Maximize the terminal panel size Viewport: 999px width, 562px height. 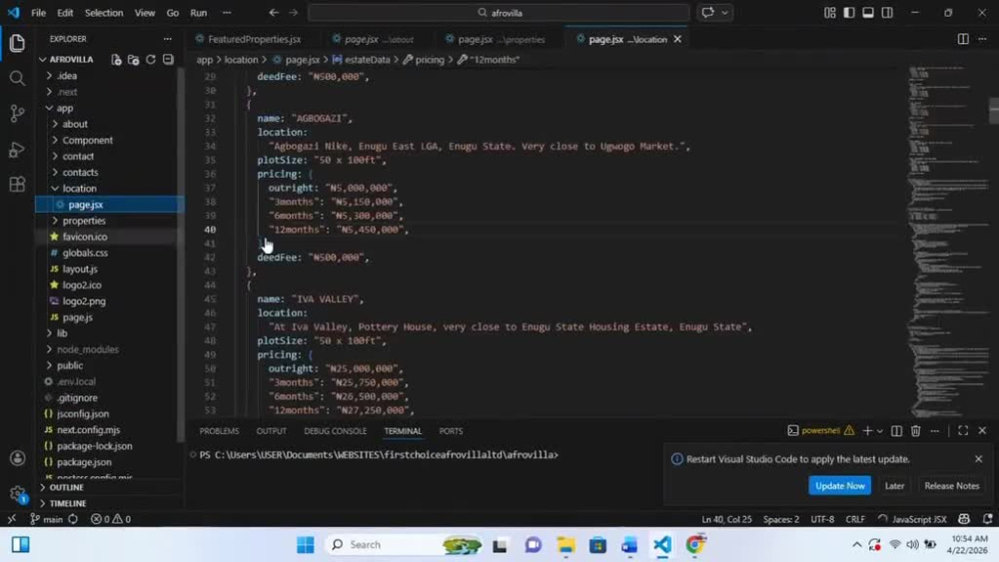[x=963, y=431]
